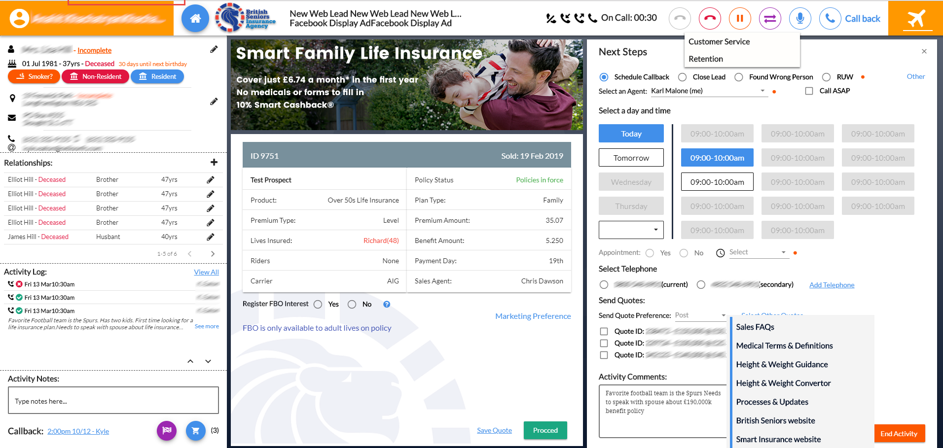The image size is (943, 448).
Task: Open the shopping cart icon
Action: click(195, 431)
